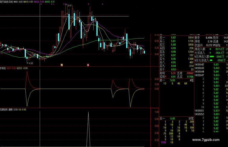
Task: Click the 卖一 5.03 queue header
Action: point(176,80)
